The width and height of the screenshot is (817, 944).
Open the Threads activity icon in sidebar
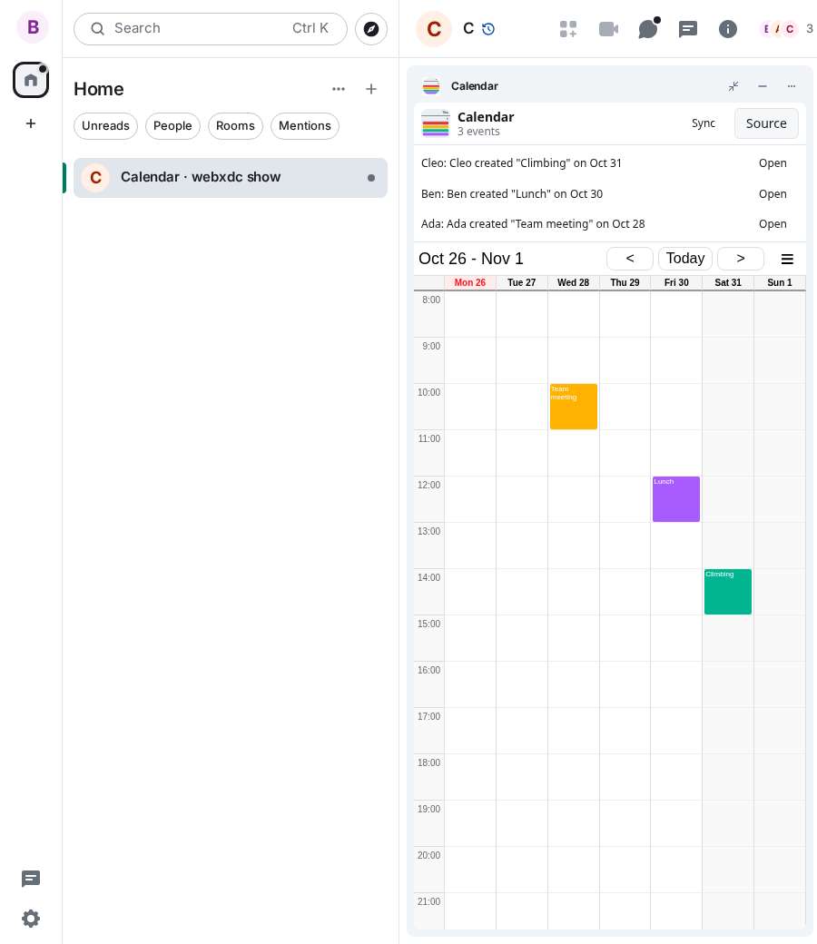[x=31, y=879]
